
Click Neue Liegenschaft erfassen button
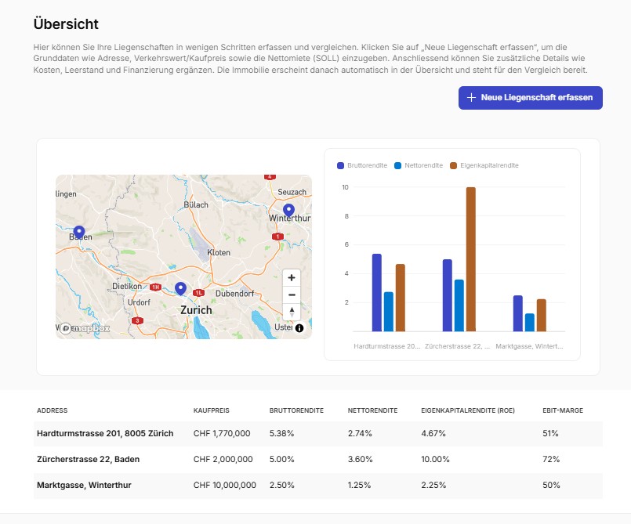pos(531,98)
